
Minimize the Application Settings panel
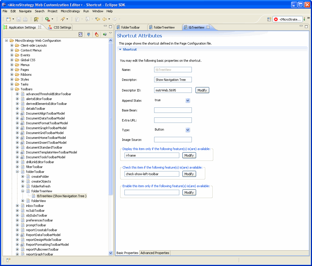pyautogui.click(x=105, y=26)
